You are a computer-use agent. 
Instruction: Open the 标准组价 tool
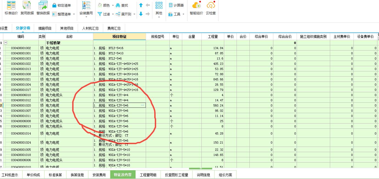[11, 8]
